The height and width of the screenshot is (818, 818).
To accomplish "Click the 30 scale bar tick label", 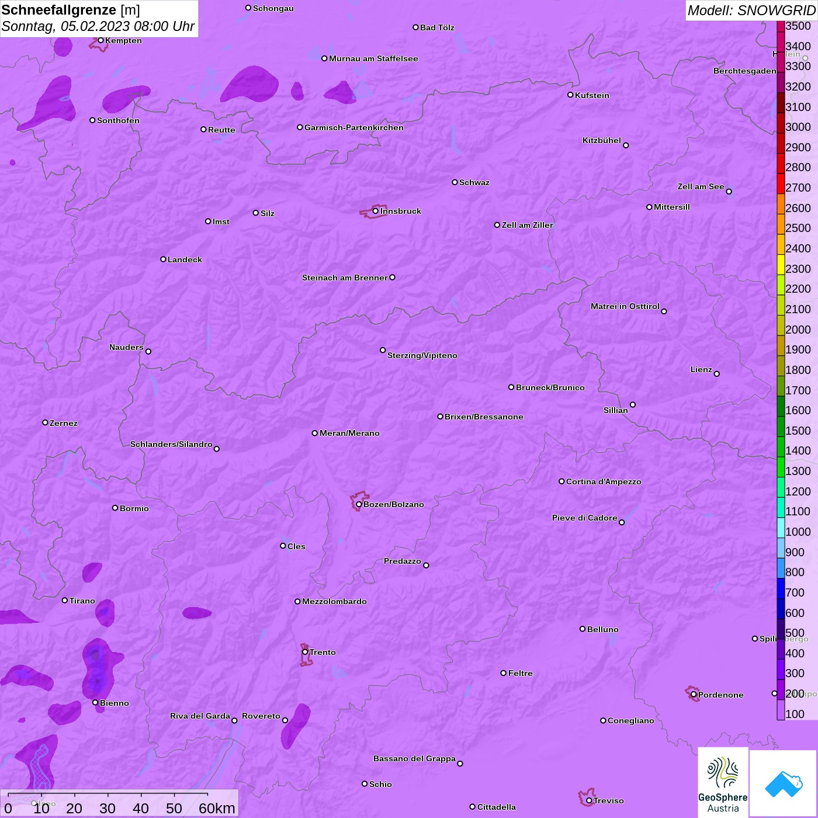I will point(108,808).
